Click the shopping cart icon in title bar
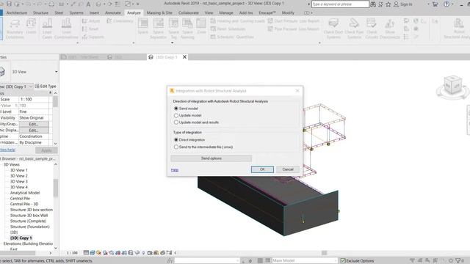 click(435, 4)
